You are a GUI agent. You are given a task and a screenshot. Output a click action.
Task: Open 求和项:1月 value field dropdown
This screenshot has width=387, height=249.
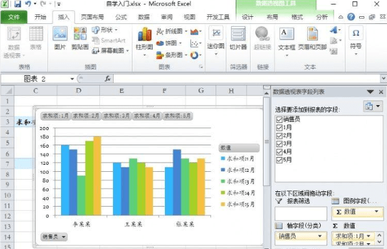[x=369, y=236]
